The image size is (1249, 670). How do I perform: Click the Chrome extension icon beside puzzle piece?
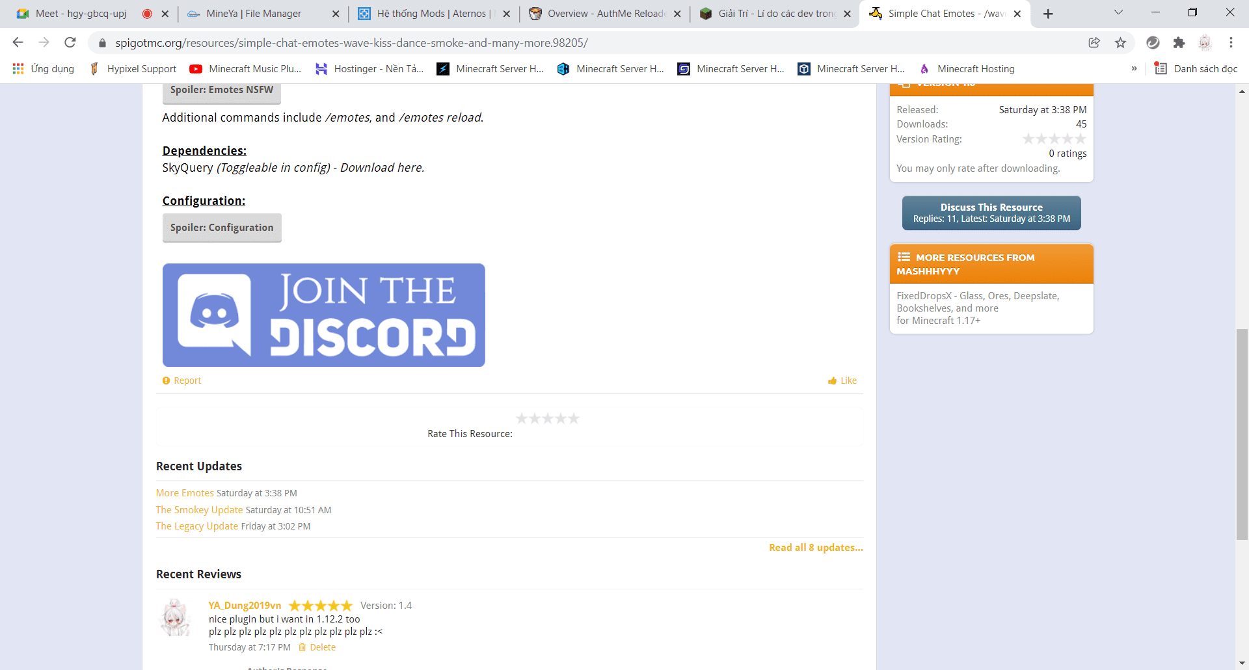click(x=1153, y=42)
